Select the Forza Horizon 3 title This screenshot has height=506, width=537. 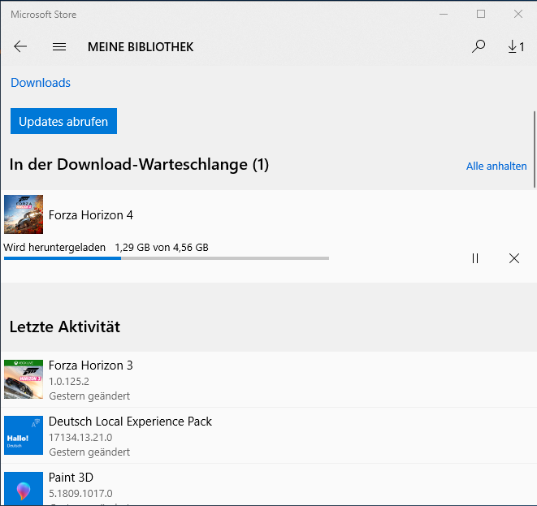pos(91,365)
